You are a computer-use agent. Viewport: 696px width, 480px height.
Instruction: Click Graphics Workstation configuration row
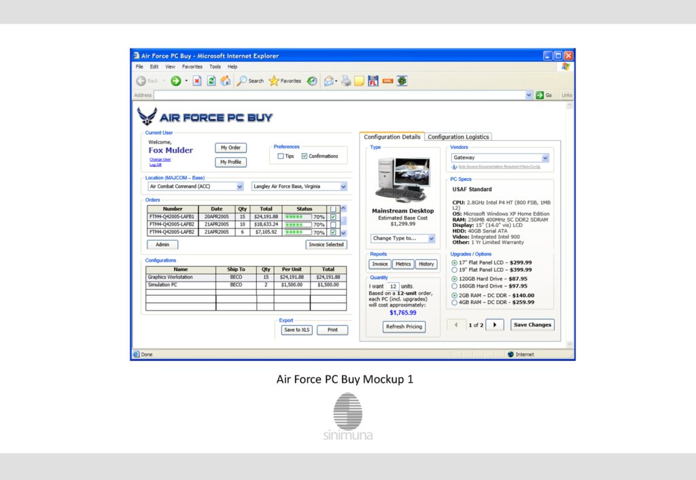coord(246,277)
